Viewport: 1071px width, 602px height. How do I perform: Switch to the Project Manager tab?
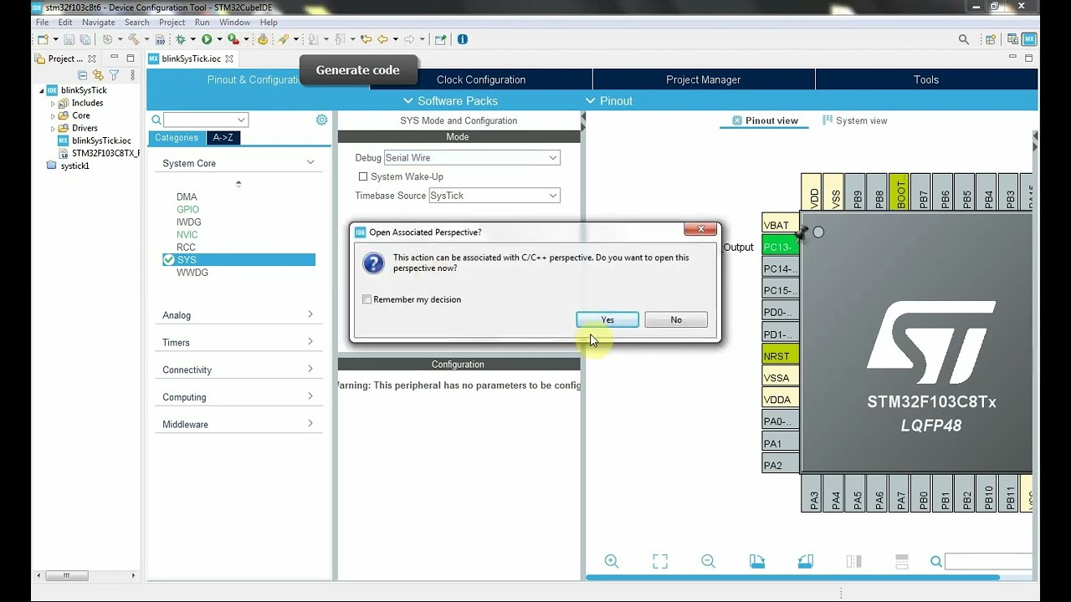coord(704,79)
